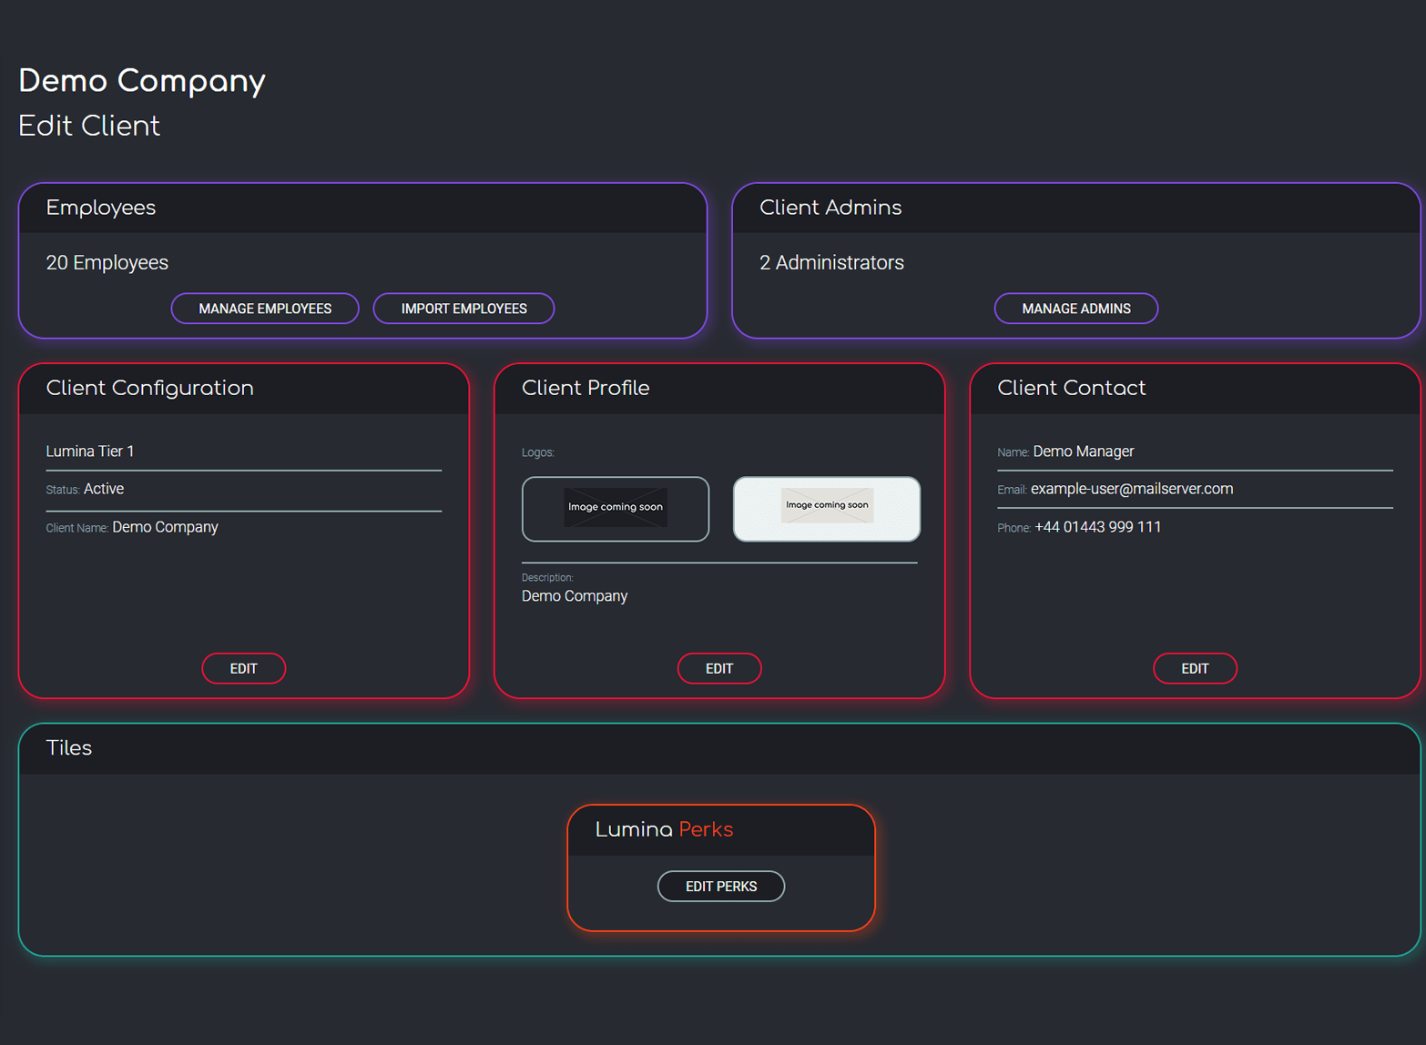Image resolution: width=1426 pixels, height=1045 pixels.
Task: Click the Demo Manager contact name
Action: tap(1083, 451)
